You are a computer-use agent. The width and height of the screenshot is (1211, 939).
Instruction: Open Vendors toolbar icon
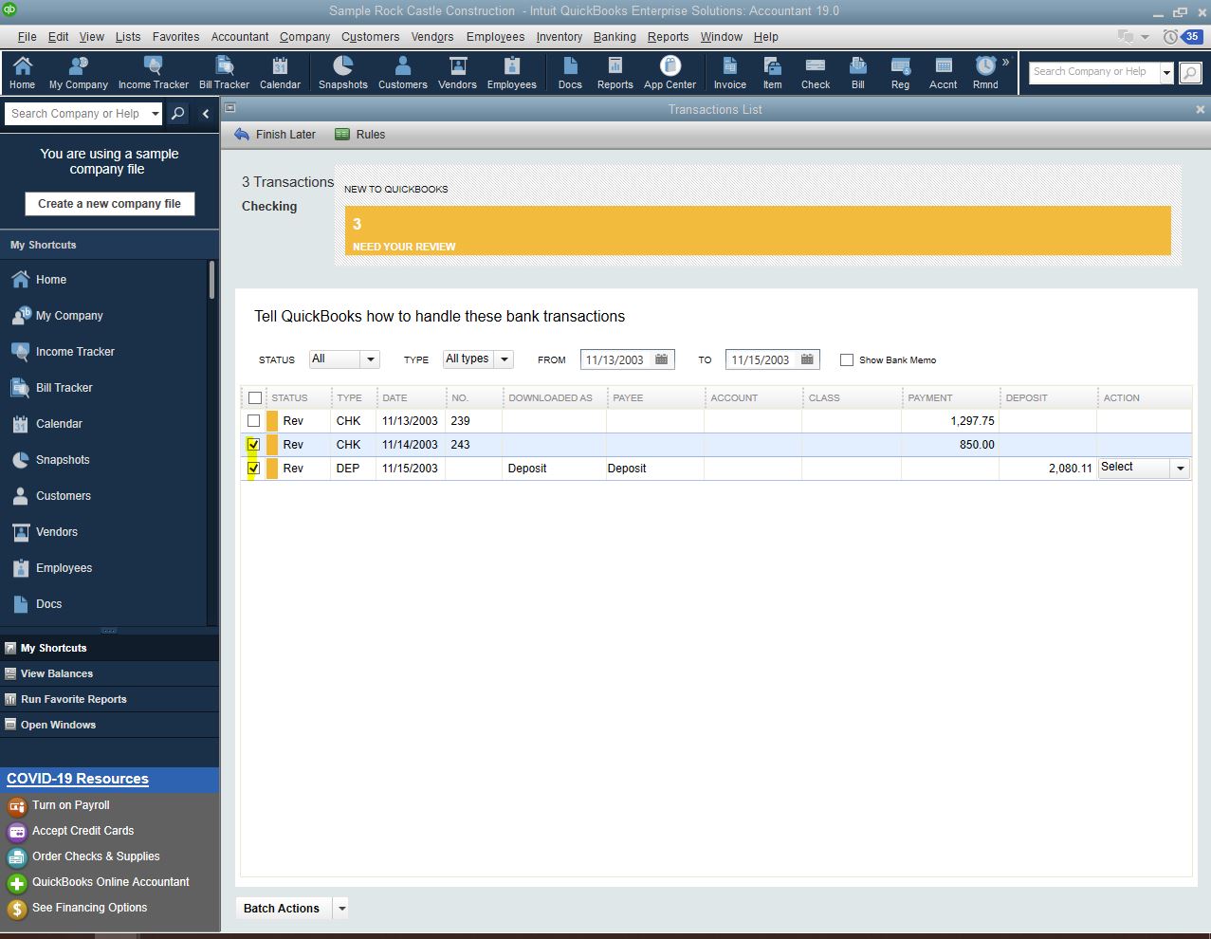(457, 72)
